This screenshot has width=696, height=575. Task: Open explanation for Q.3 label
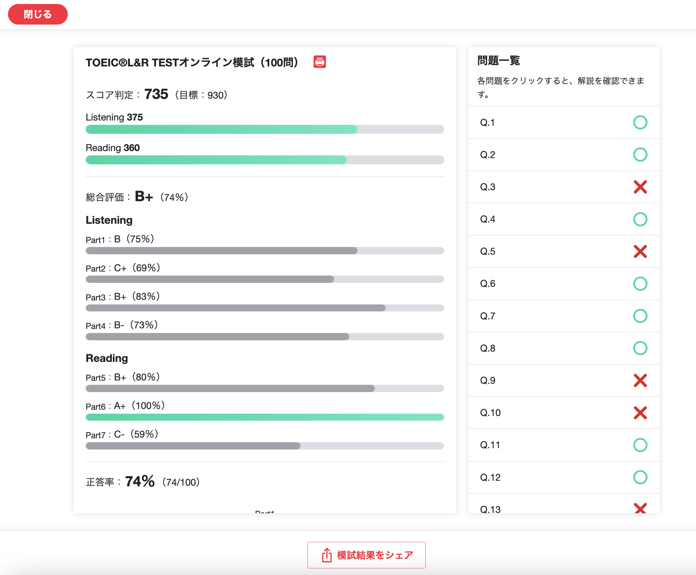coord(487,187)
